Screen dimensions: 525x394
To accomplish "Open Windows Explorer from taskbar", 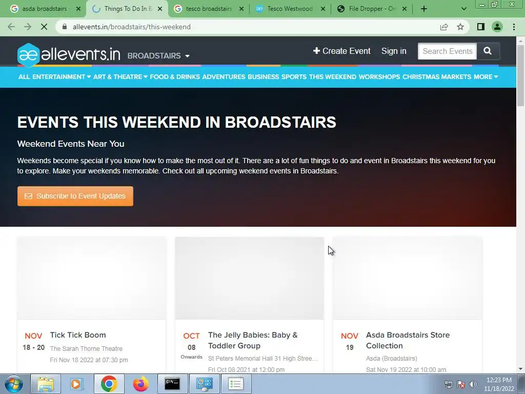I will [x=46, y=384].
